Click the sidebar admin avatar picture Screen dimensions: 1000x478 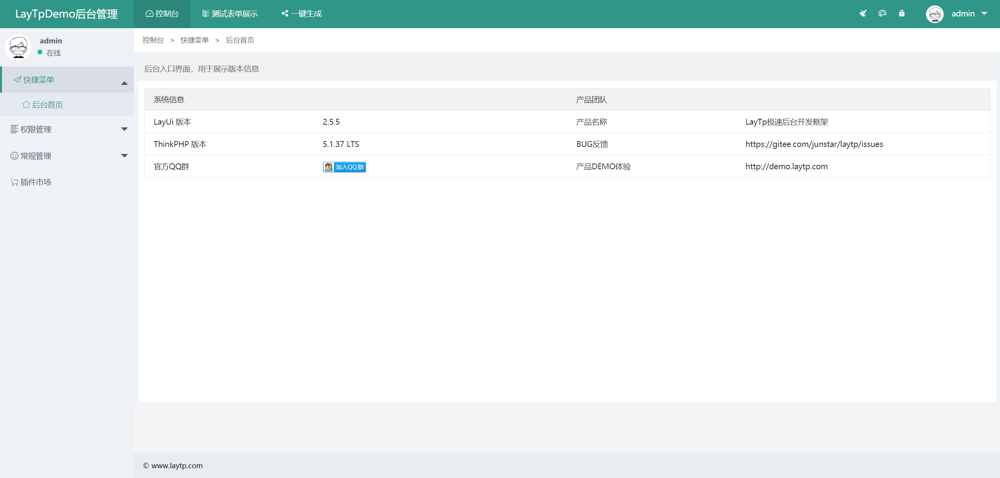coord(18,47)
